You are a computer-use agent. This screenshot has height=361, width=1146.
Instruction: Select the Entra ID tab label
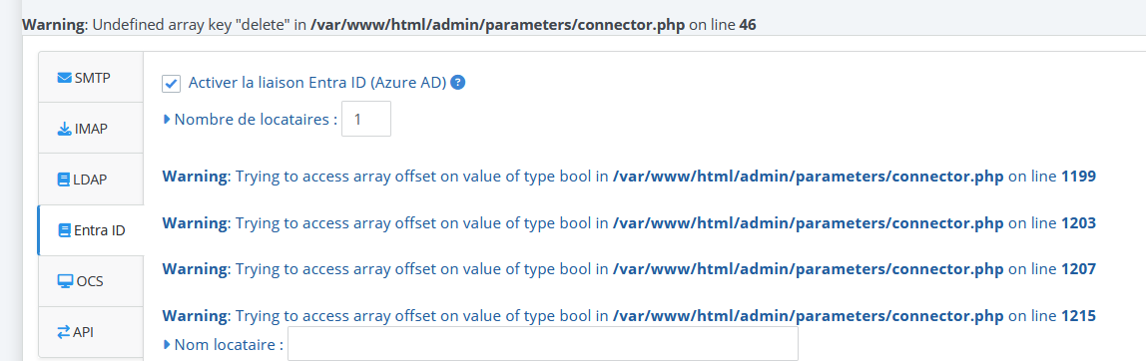[100, 231]
